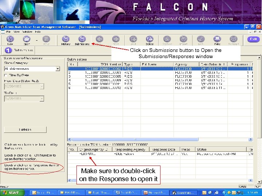
Task: Switch to the Cross Match taskbar button
Action: point(183,193)
